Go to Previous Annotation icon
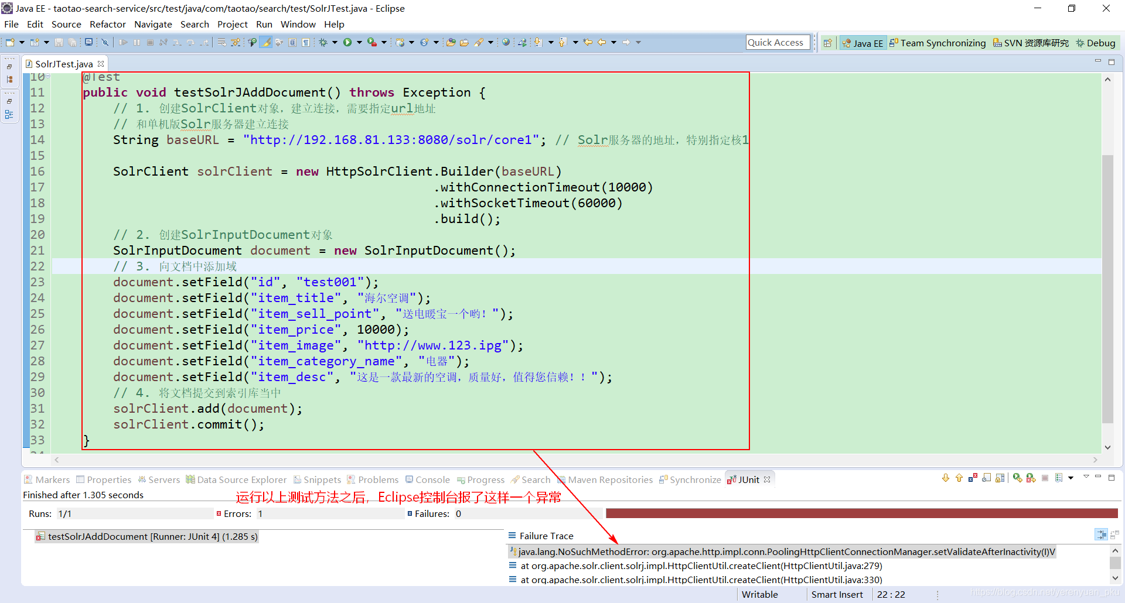This screenshot has width=1125, height=603. (x=563, y=42)
